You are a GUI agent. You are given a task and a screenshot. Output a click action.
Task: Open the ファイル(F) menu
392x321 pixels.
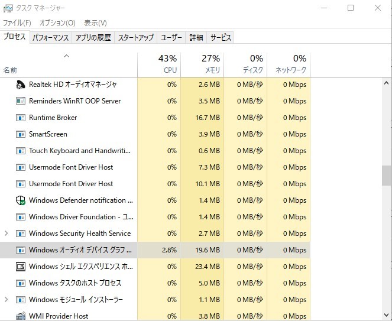point(17,23)
